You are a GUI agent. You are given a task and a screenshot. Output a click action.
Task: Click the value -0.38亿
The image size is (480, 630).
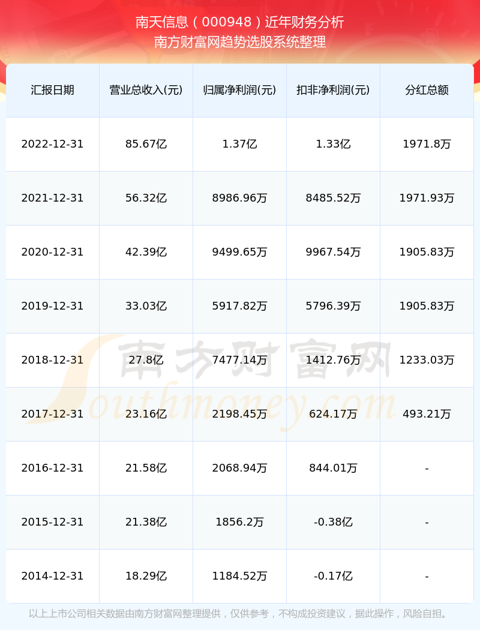(334, 522)
